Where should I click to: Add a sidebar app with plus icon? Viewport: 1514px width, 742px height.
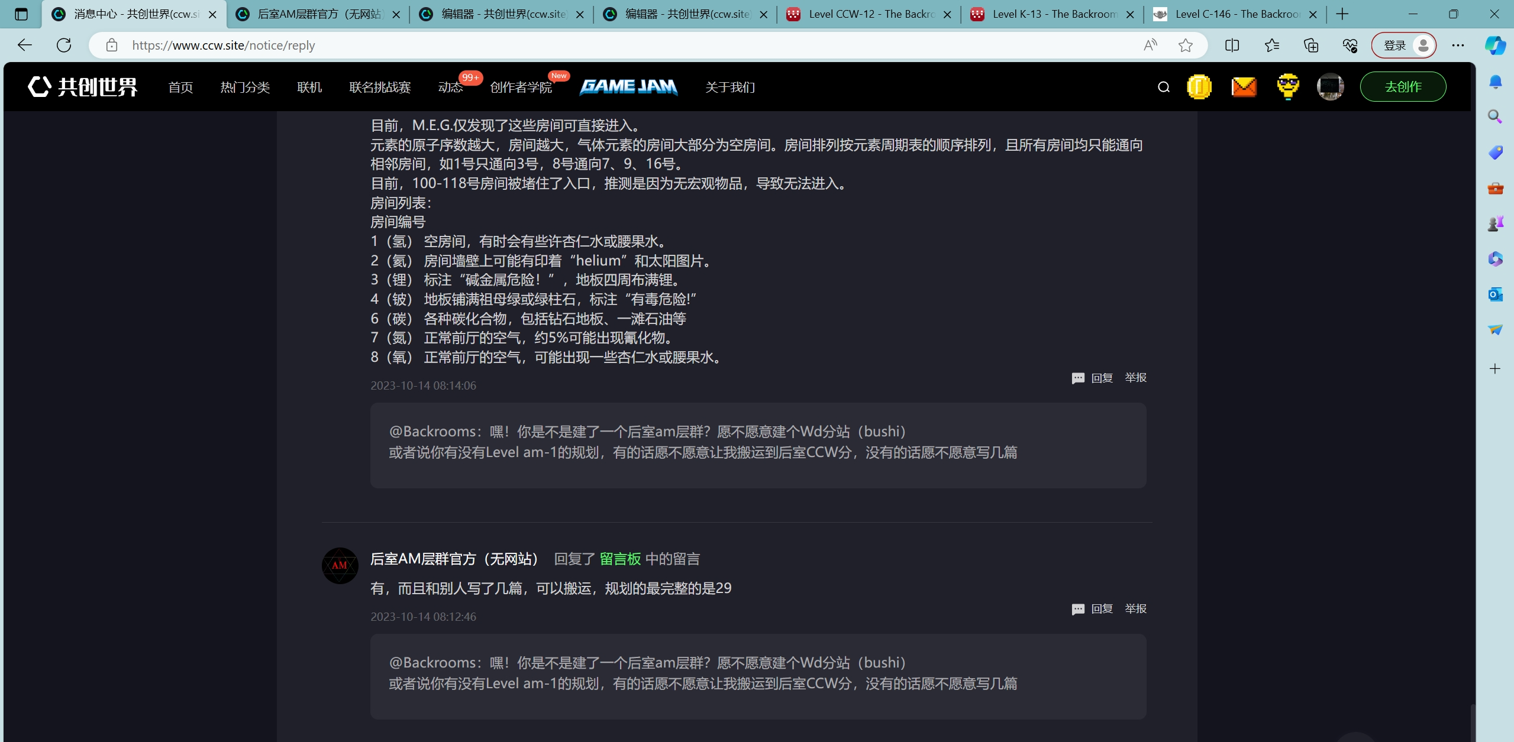pyautogui.click(x=1495, y=369)
